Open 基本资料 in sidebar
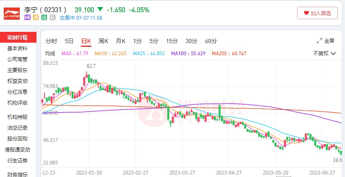Image resolution: width=345 pixels, height=177 pixels. coord(17,49)
